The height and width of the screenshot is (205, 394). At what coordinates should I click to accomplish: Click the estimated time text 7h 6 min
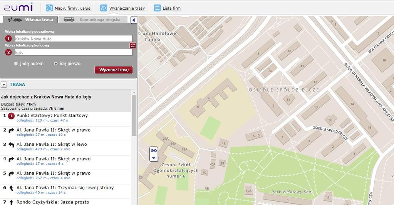pos(57,108)
